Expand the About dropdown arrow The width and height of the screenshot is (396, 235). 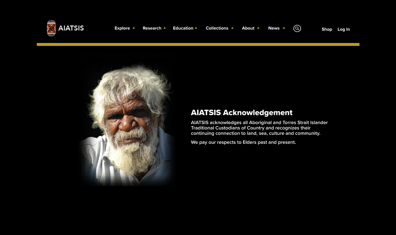tap(258, 28)
